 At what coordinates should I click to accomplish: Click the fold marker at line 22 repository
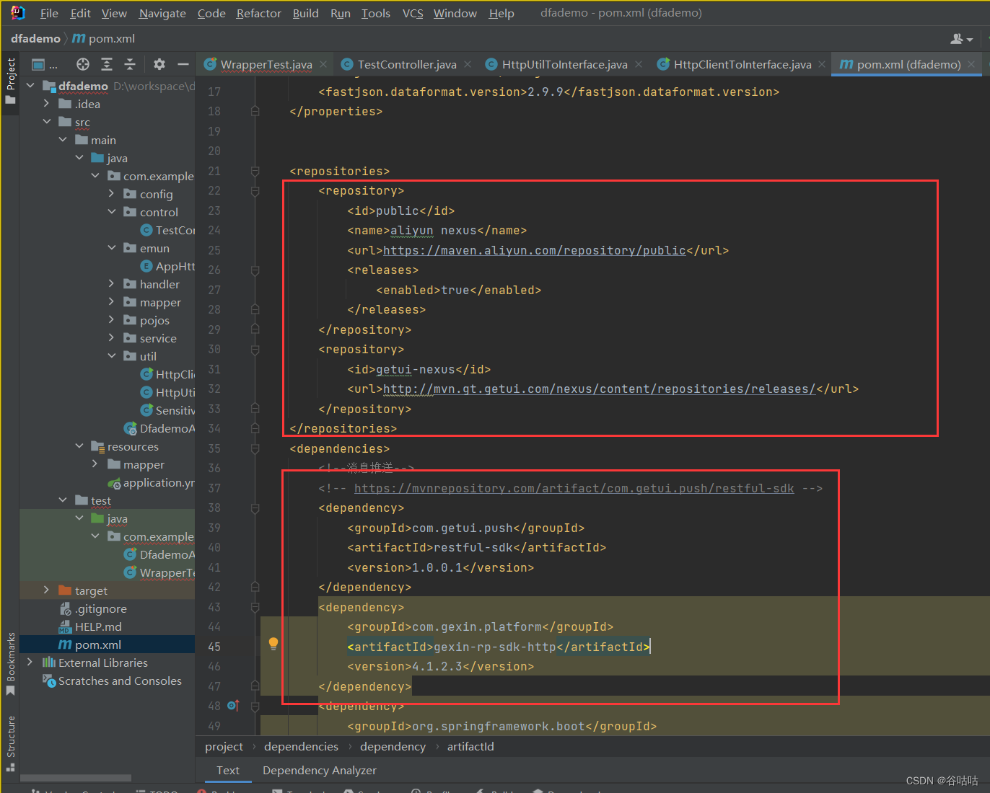point(255,191)
